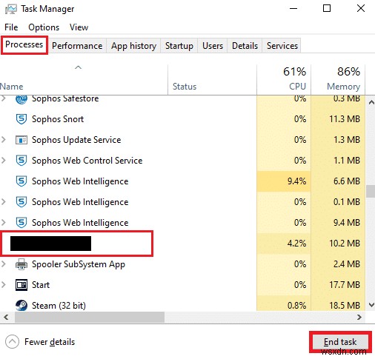Click the Fewer details link

tap(50, 342)
